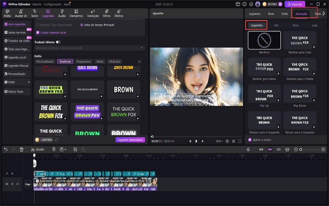Uncheck Limpar legenda atual
The image size is (329, 206).
point(38,32)
